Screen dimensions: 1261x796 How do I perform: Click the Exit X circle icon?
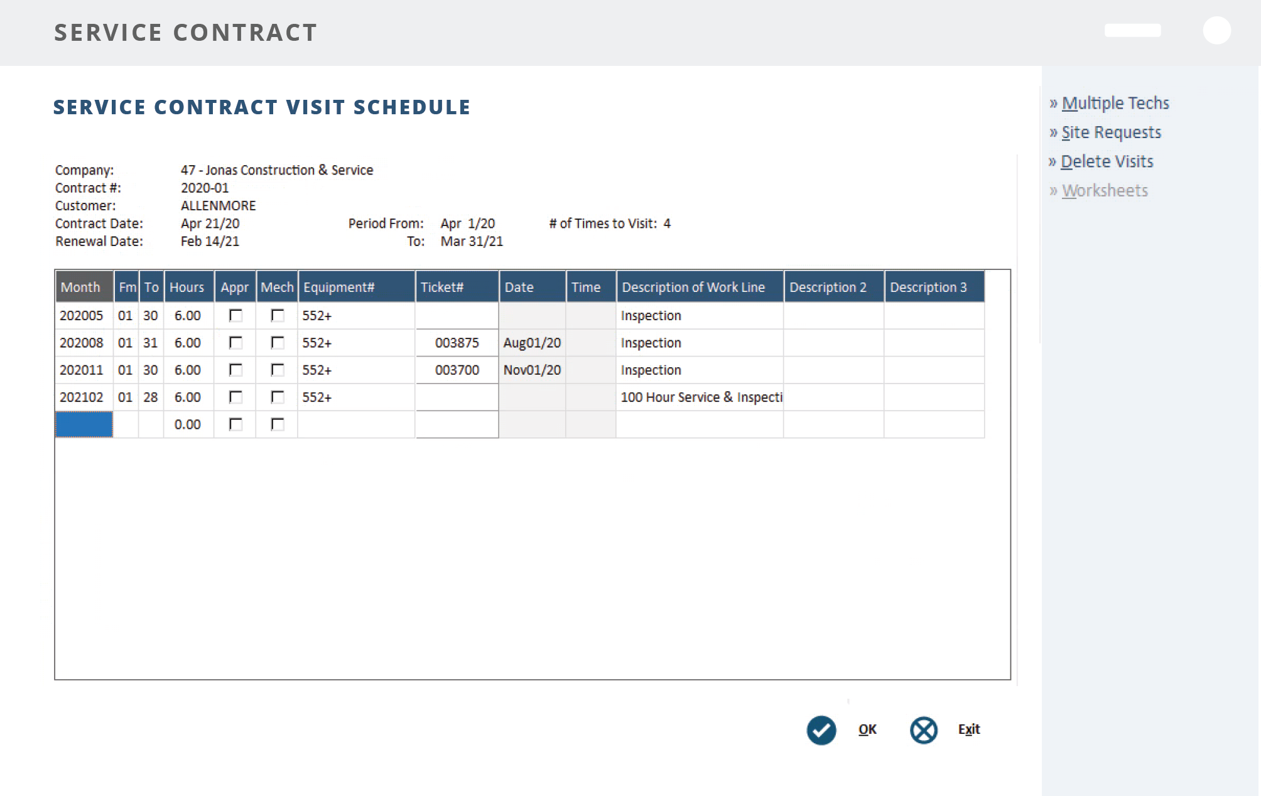coord(923,730)
